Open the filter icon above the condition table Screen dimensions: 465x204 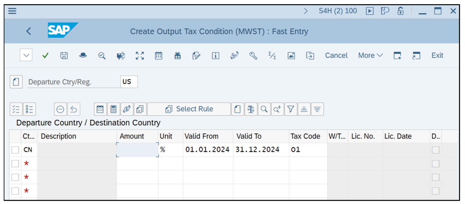tap(291, 109)
